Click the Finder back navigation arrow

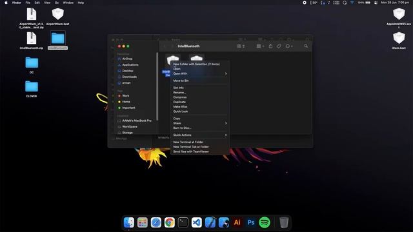[x=165, y=46]
